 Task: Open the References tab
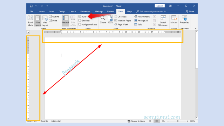point(85,11)
